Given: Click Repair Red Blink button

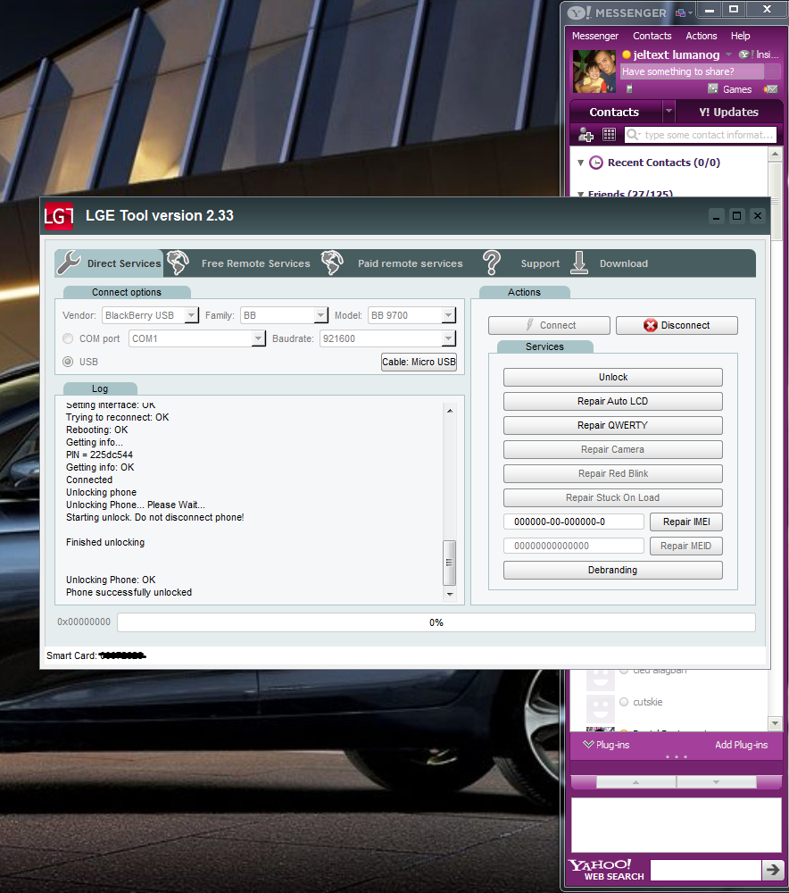Looking at the screenshot, I should (613, 473).
